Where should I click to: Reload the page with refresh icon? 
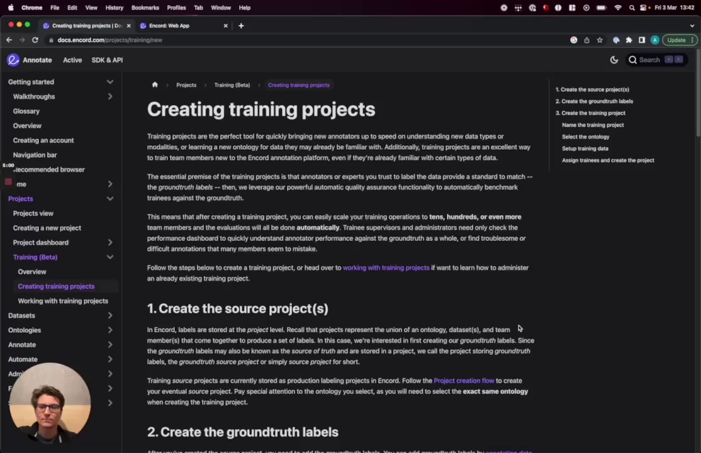point(35,40)
